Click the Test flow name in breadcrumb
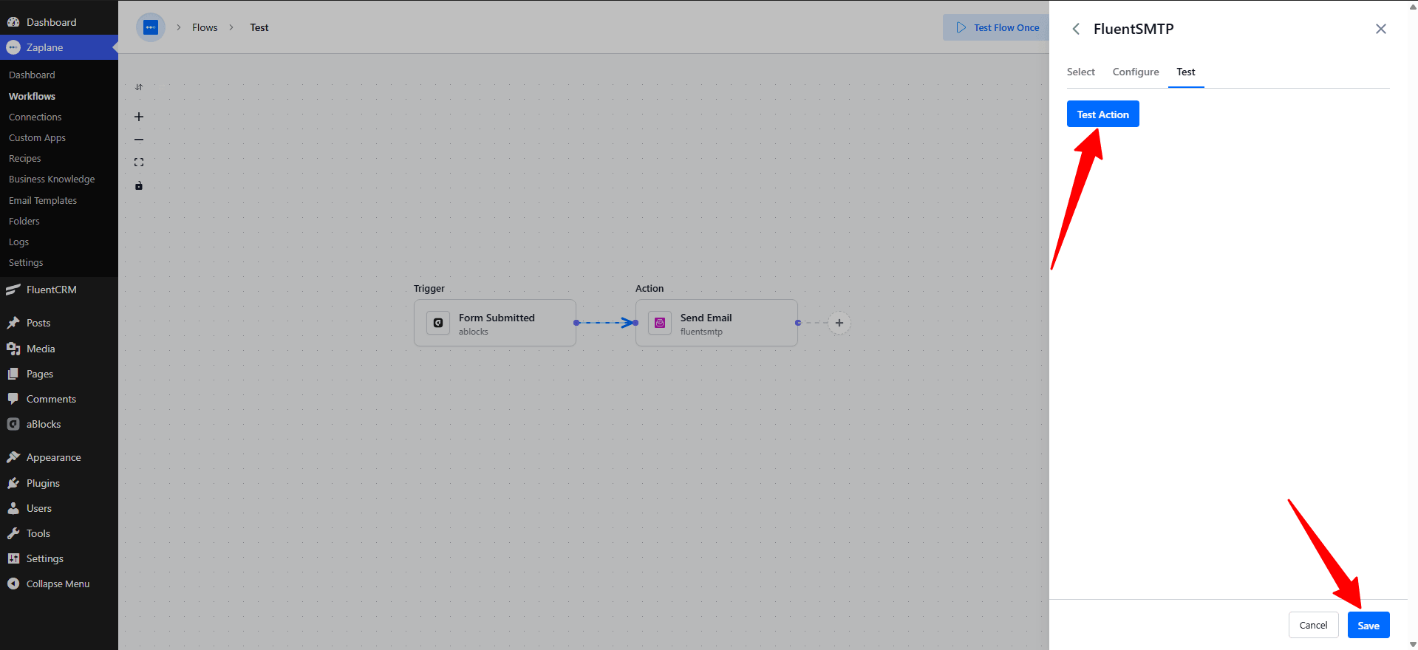Image resolution: width=1418 pixels, height=650 pixels. coord(259,27)
